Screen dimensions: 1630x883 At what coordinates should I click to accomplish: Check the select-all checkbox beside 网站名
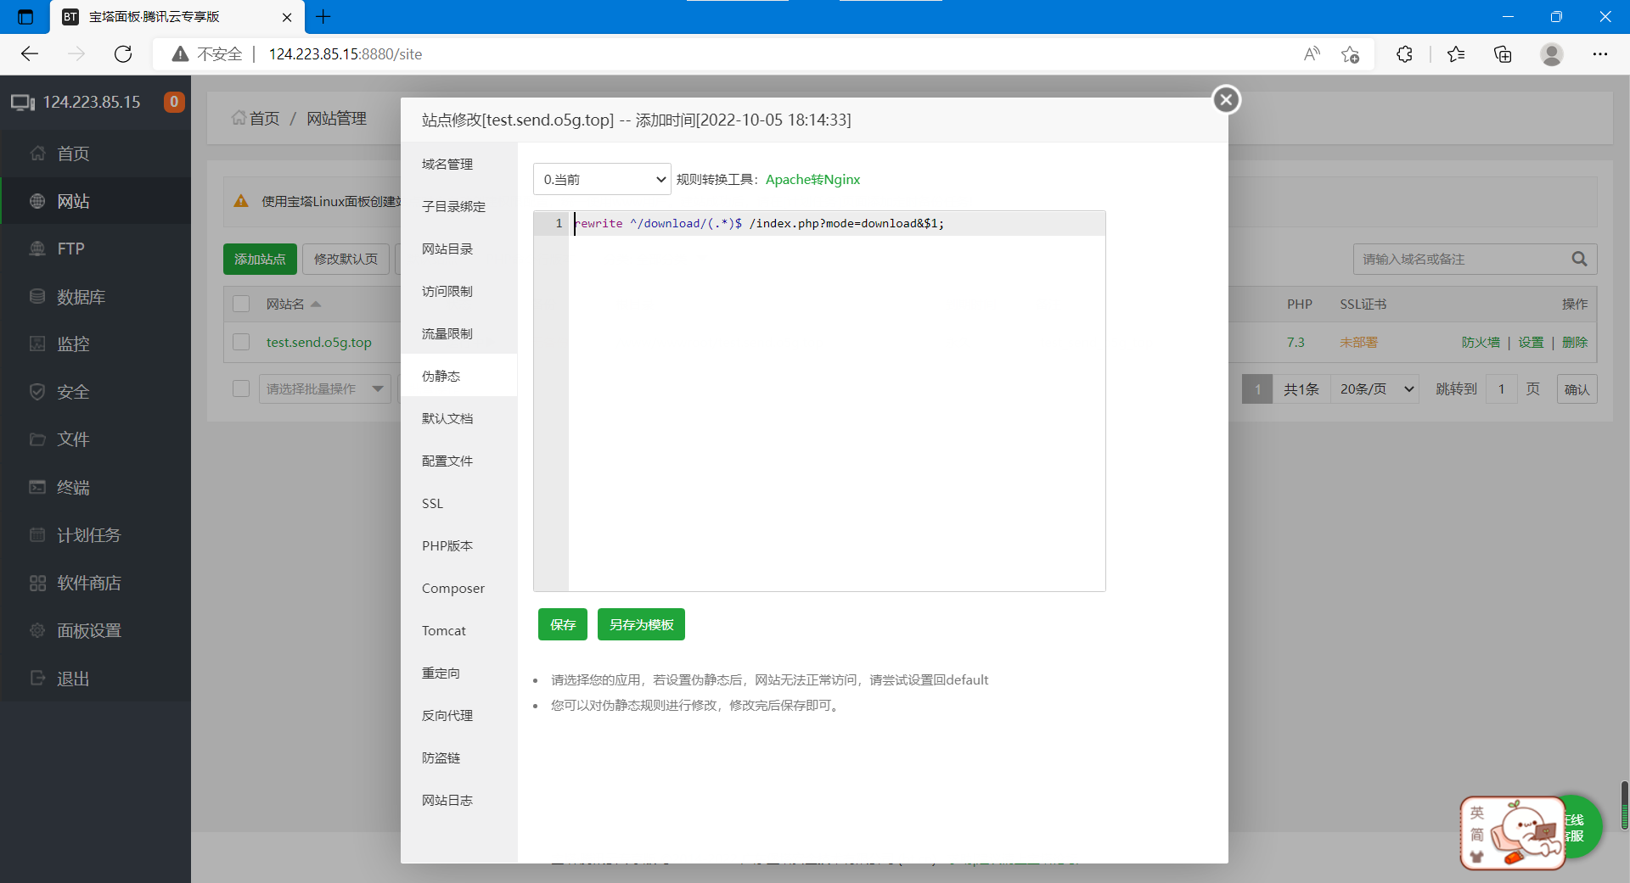(x=242, y=304)
